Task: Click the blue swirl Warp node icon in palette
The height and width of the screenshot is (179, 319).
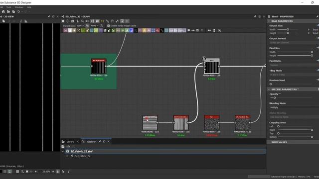Action: coord(132,30)
